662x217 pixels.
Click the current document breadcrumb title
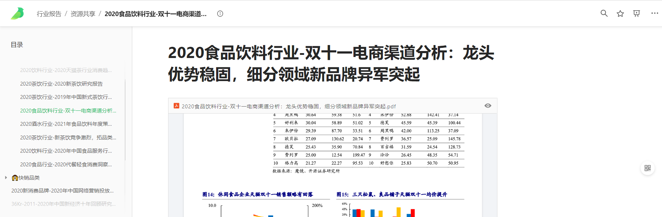tap(156, 14)
